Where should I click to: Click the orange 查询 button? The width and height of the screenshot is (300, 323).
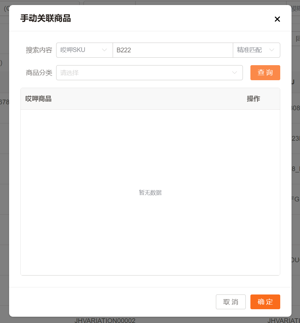(265, 73)
